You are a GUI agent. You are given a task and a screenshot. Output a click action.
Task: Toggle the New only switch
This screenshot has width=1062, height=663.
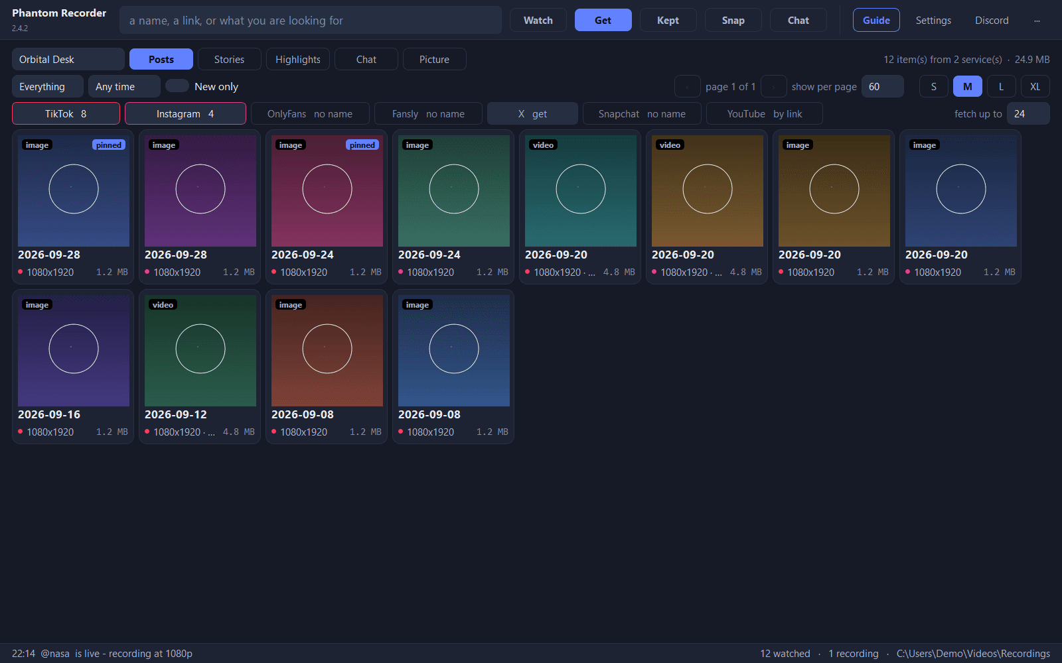tap(177, 86)
